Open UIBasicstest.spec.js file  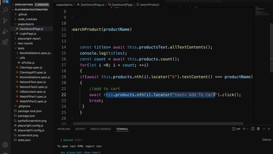pos(32,92)
